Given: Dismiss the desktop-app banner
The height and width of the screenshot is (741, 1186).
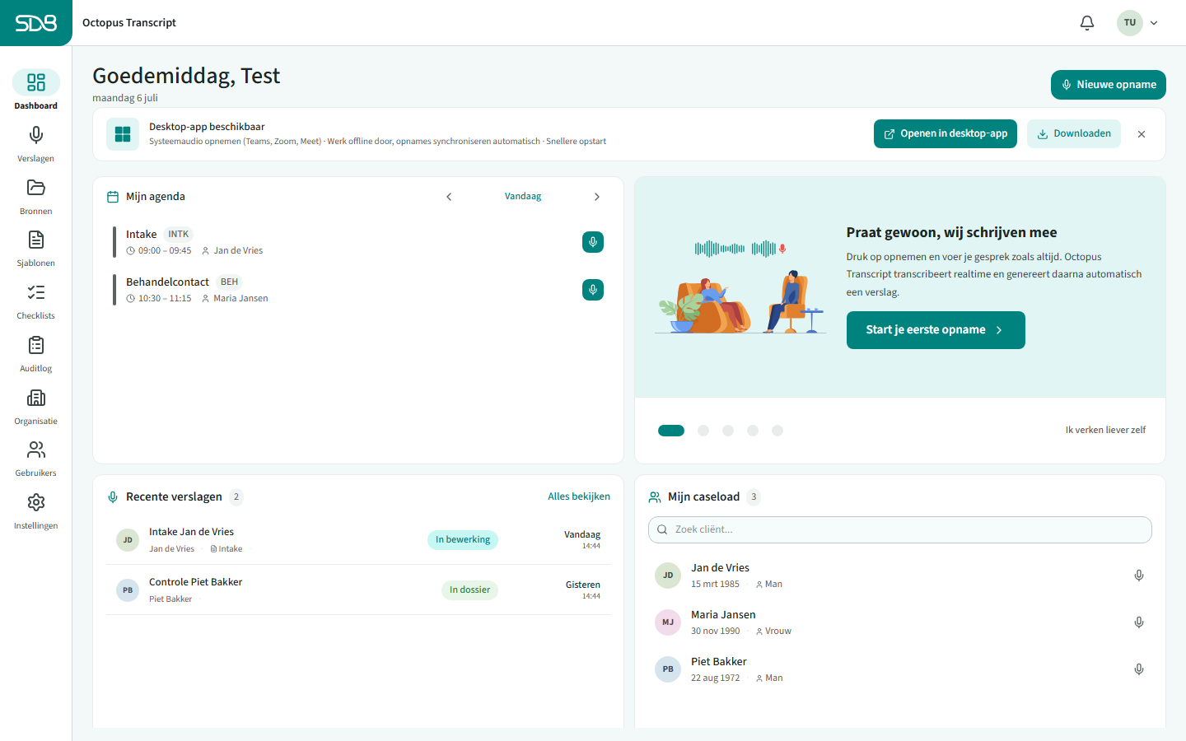Looking at the screenshot, I should [x=1142, y=134].
